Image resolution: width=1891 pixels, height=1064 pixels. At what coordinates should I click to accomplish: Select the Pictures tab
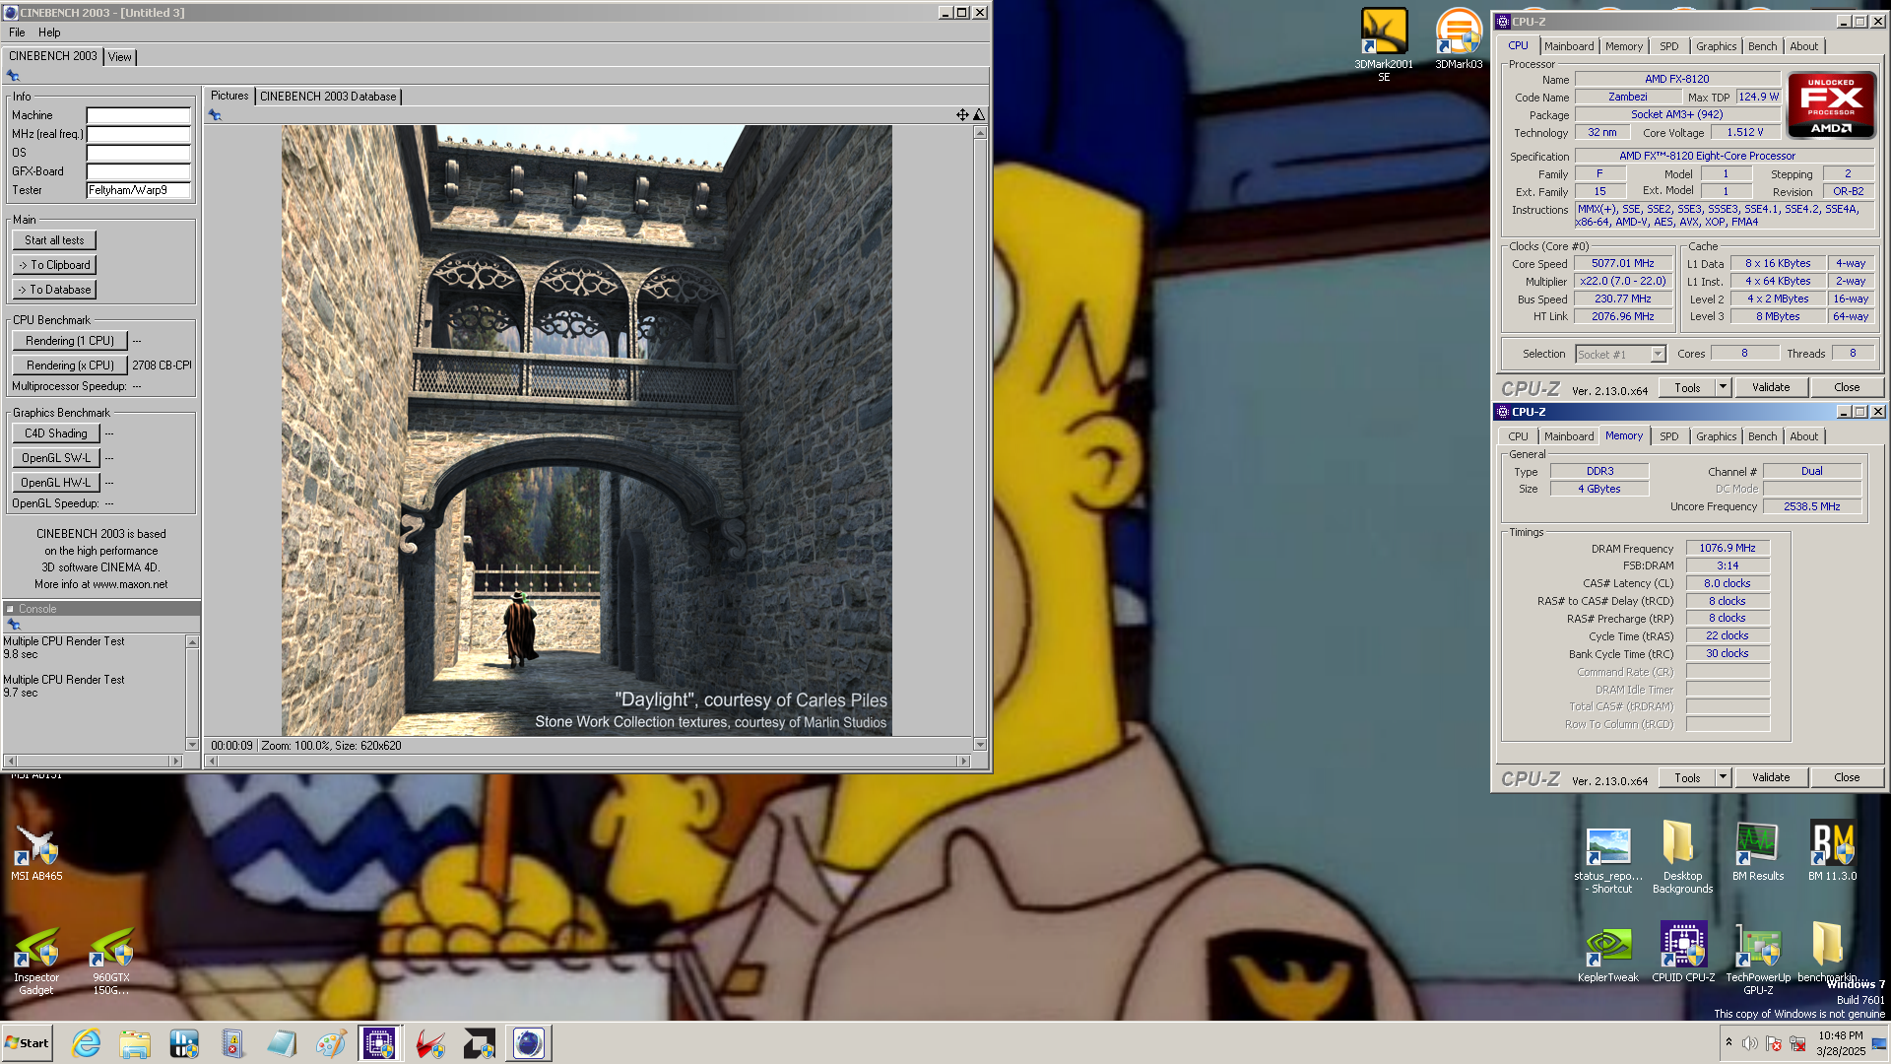tap(229, 96)
